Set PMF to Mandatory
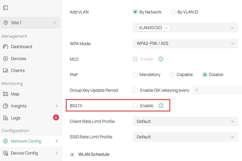The image size is (242, 161). (135, 75)
